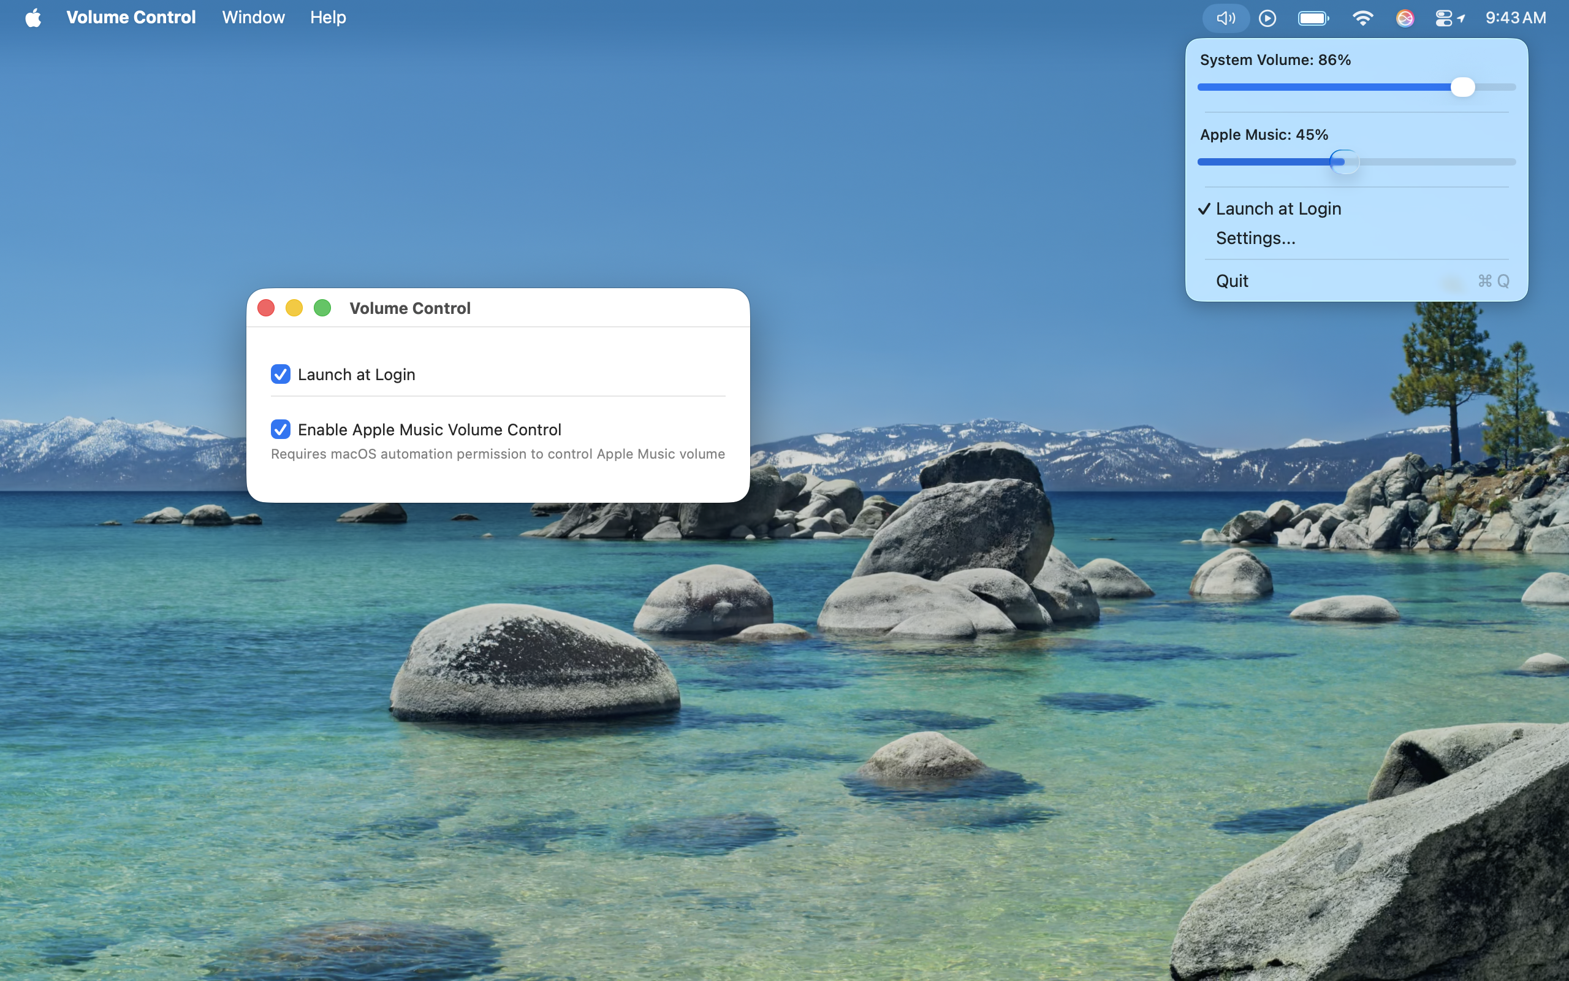Open the Now Playing menu bar icon
This screenshot has width=1569, height=981.
click(1267, 18)
